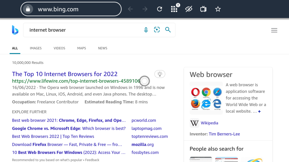289x162 pixels.
Task: Focus the www.bing.com address bar
Action: (x=71, y=9)
